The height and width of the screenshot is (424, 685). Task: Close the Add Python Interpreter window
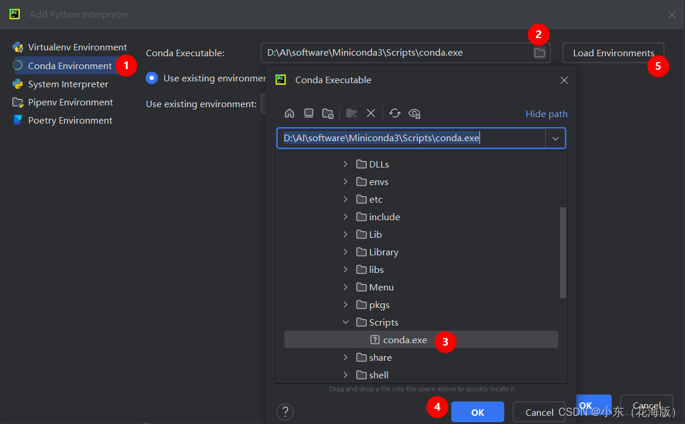pos(672,15)
